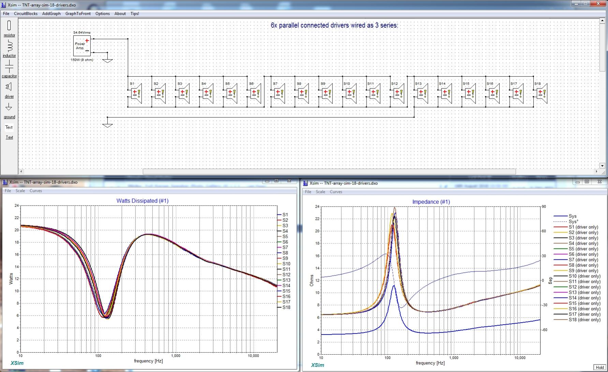Open the Options menu
Image resolution: width=608 pixels, height=372 pixels.
[103, 14]
